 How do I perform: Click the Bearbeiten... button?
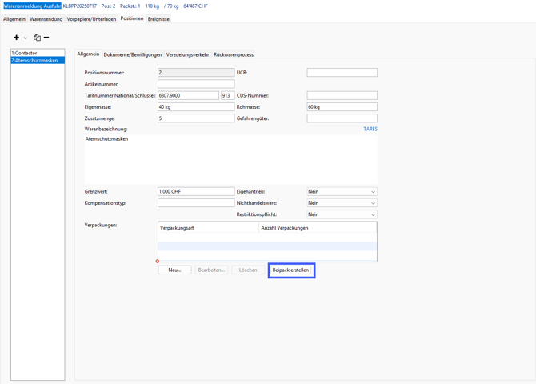click(x=211, y=270)
